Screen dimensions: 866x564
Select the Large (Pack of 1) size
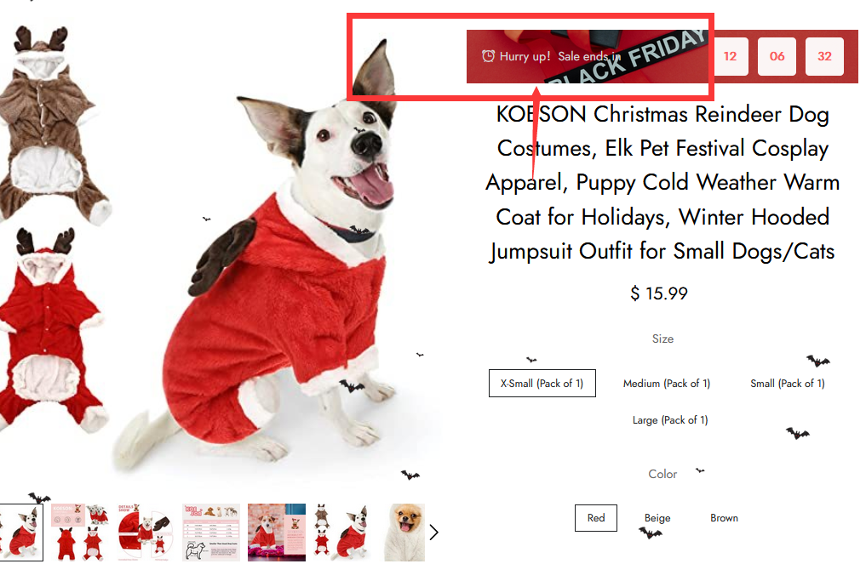coord(670,420)
